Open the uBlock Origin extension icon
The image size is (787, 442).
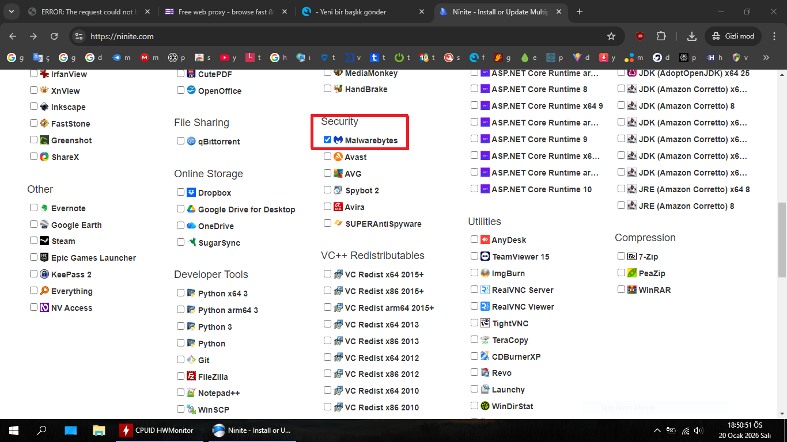tap(640, 36)
